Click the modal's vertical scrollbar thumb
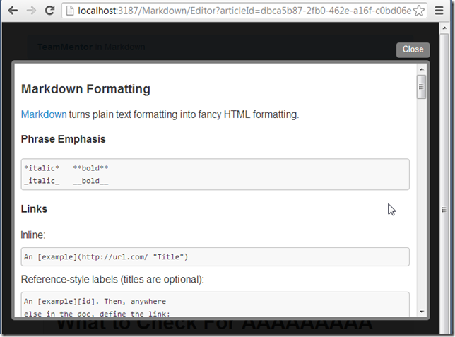 click(422, 88)
